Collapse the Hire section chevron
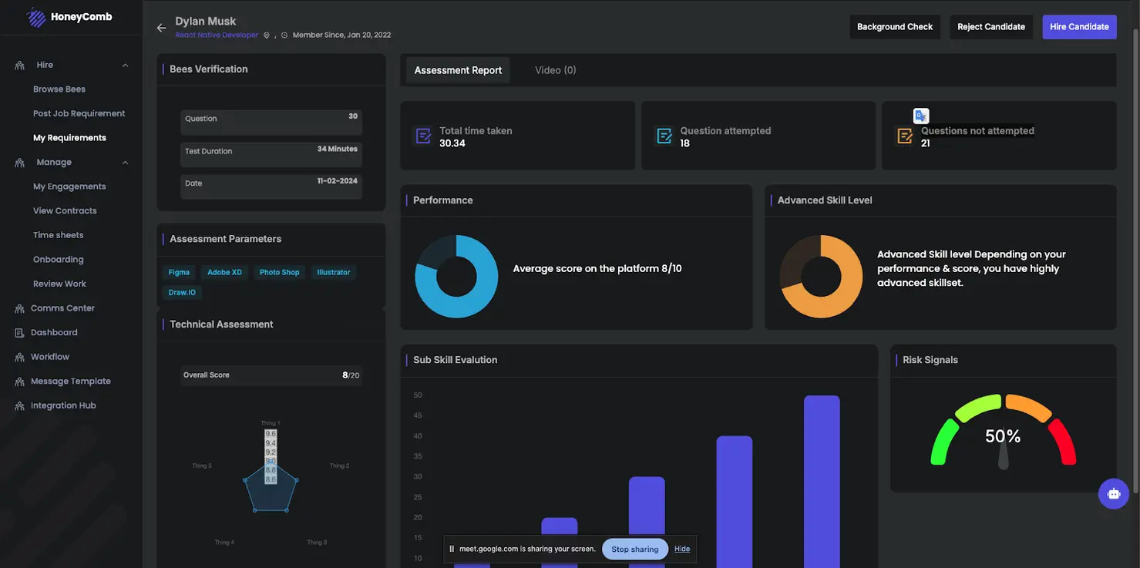 pyautogui.click(x=125, y=66)
